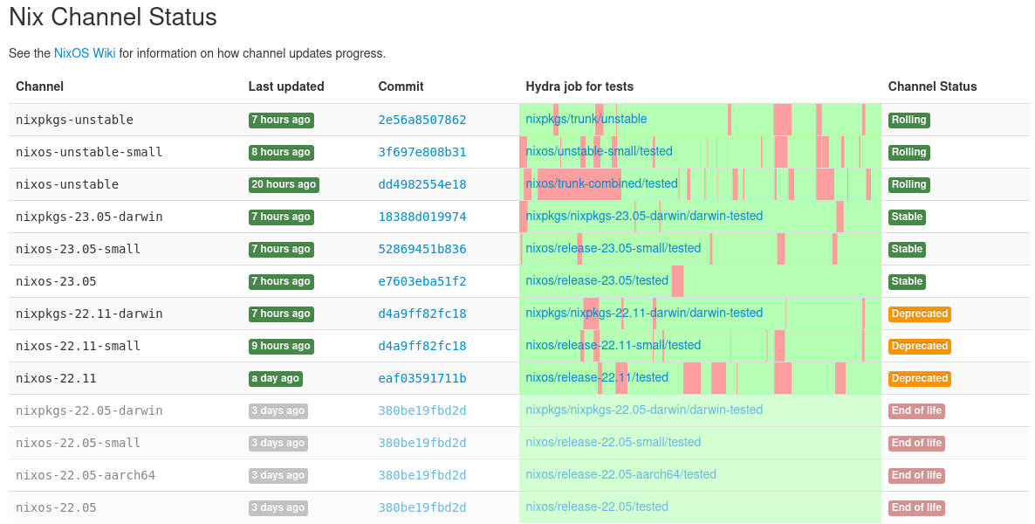
Task: Click the Rolling badge for nixpkgs-unstable
Action: 908,120
